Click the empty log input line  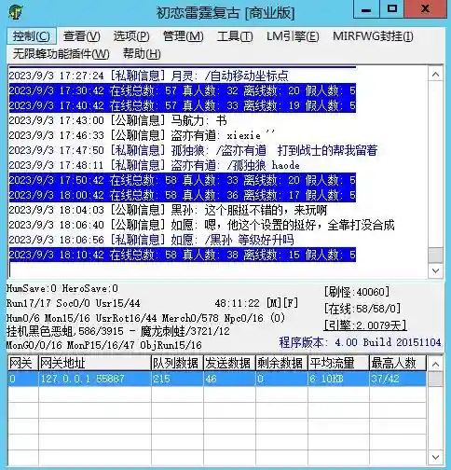pyautogui.click(x=217, y=270)
